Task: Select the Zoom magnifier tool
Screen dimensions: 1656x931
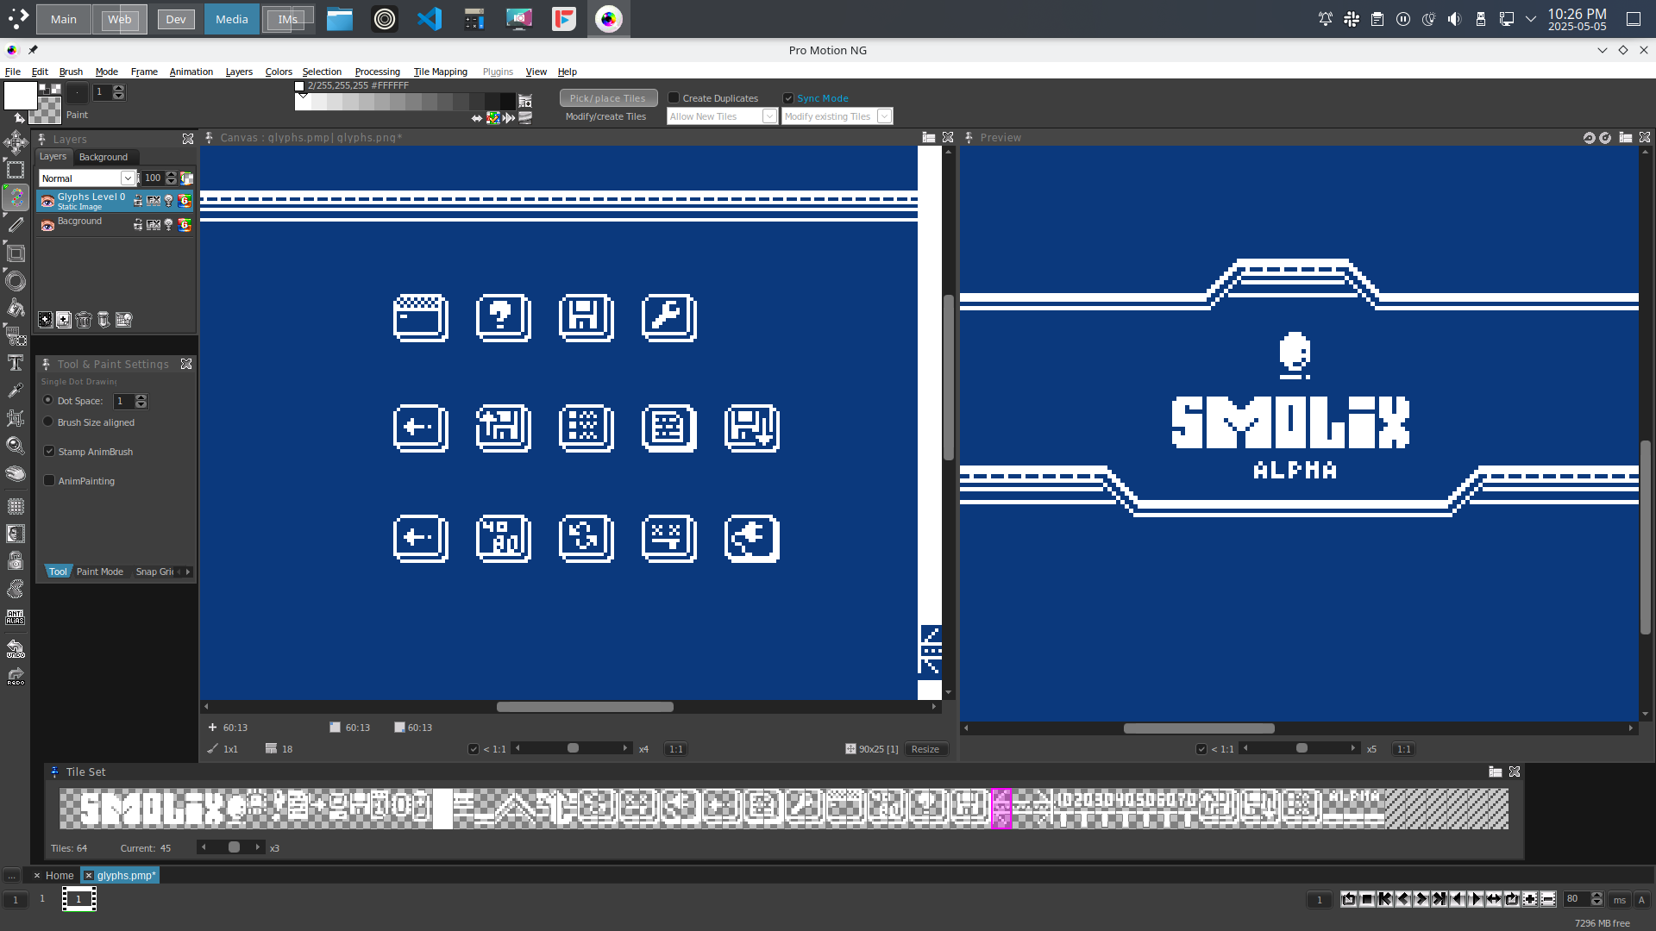Action: click(16, 446)
